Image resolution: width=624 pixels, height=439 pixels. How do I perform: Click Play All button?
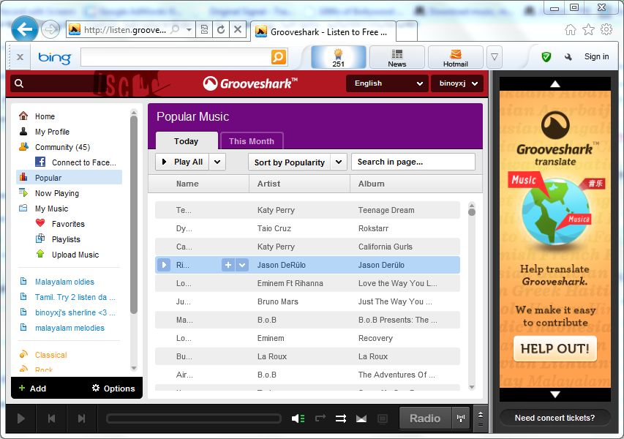click(x=182, y=162)
